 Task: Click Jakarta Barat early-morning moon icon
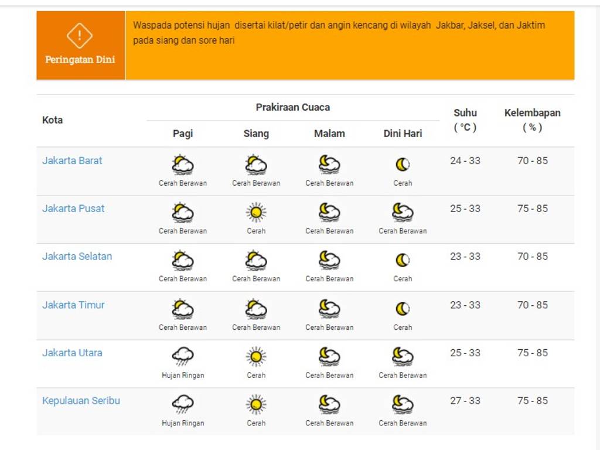(x=403, y=165)
